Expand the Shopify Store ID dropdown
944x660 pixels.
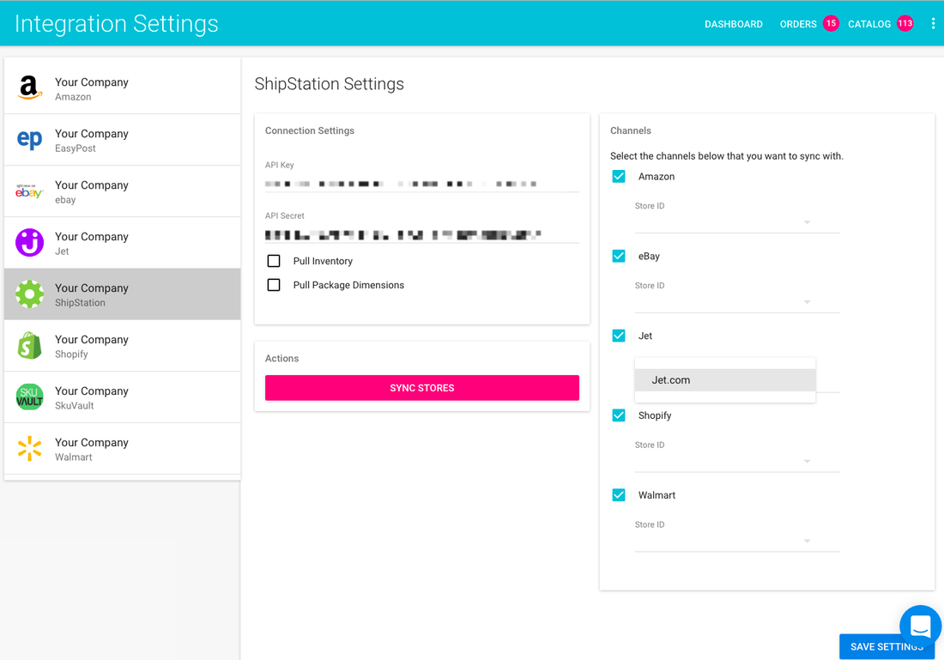pos(737,461)
